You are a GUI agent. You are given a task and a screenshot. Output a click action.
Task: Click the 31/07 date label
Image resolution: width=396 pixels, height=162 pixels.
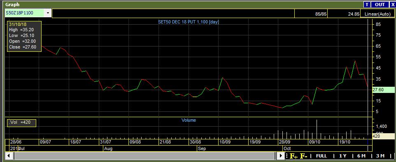[105, 142]
